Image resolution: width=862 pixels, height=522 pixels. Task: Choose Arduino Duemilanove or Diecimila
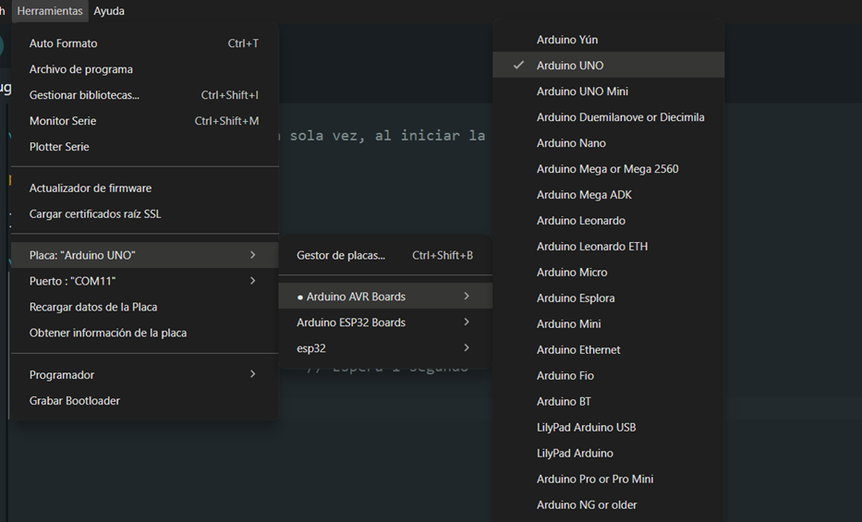point(608,117)
